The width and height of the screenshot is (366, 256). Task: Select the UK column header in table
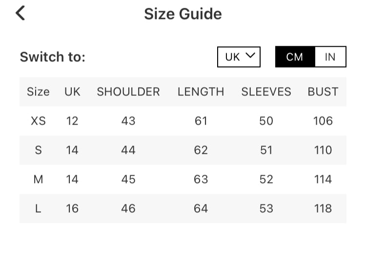point(72,91)
